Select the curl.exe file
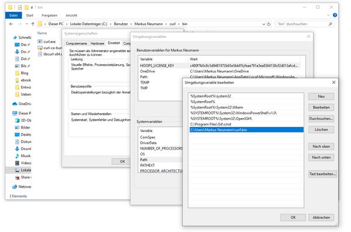 pos(47,41)
